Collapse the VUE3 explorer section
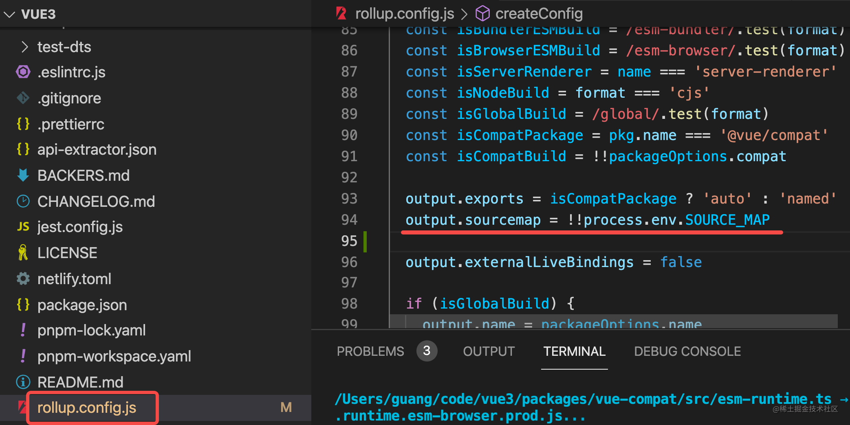 pos(9,15)
